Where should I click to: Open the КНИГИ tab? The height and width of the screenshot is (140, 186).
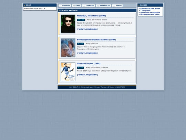pyautogui.click(x=117, y=6)
